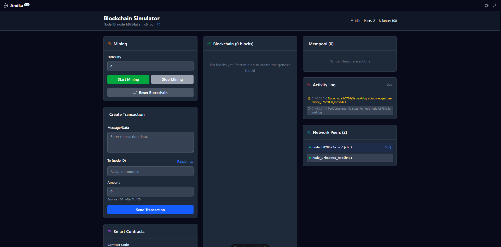Clear the Activity Log

pyautogui.click(x=389, y=85)
